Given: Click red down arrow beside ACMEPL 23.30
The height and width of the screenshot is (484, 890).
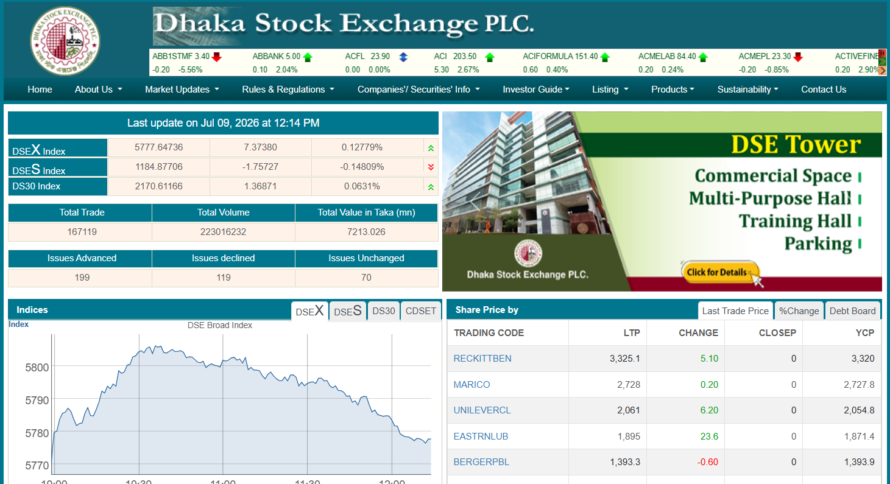Looking at the screenshot, I should click(798, 57).
